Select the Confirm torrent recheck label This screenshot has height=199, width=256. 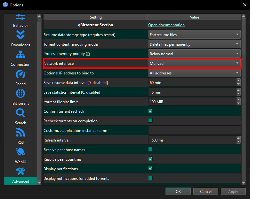(x=64, y=111)
